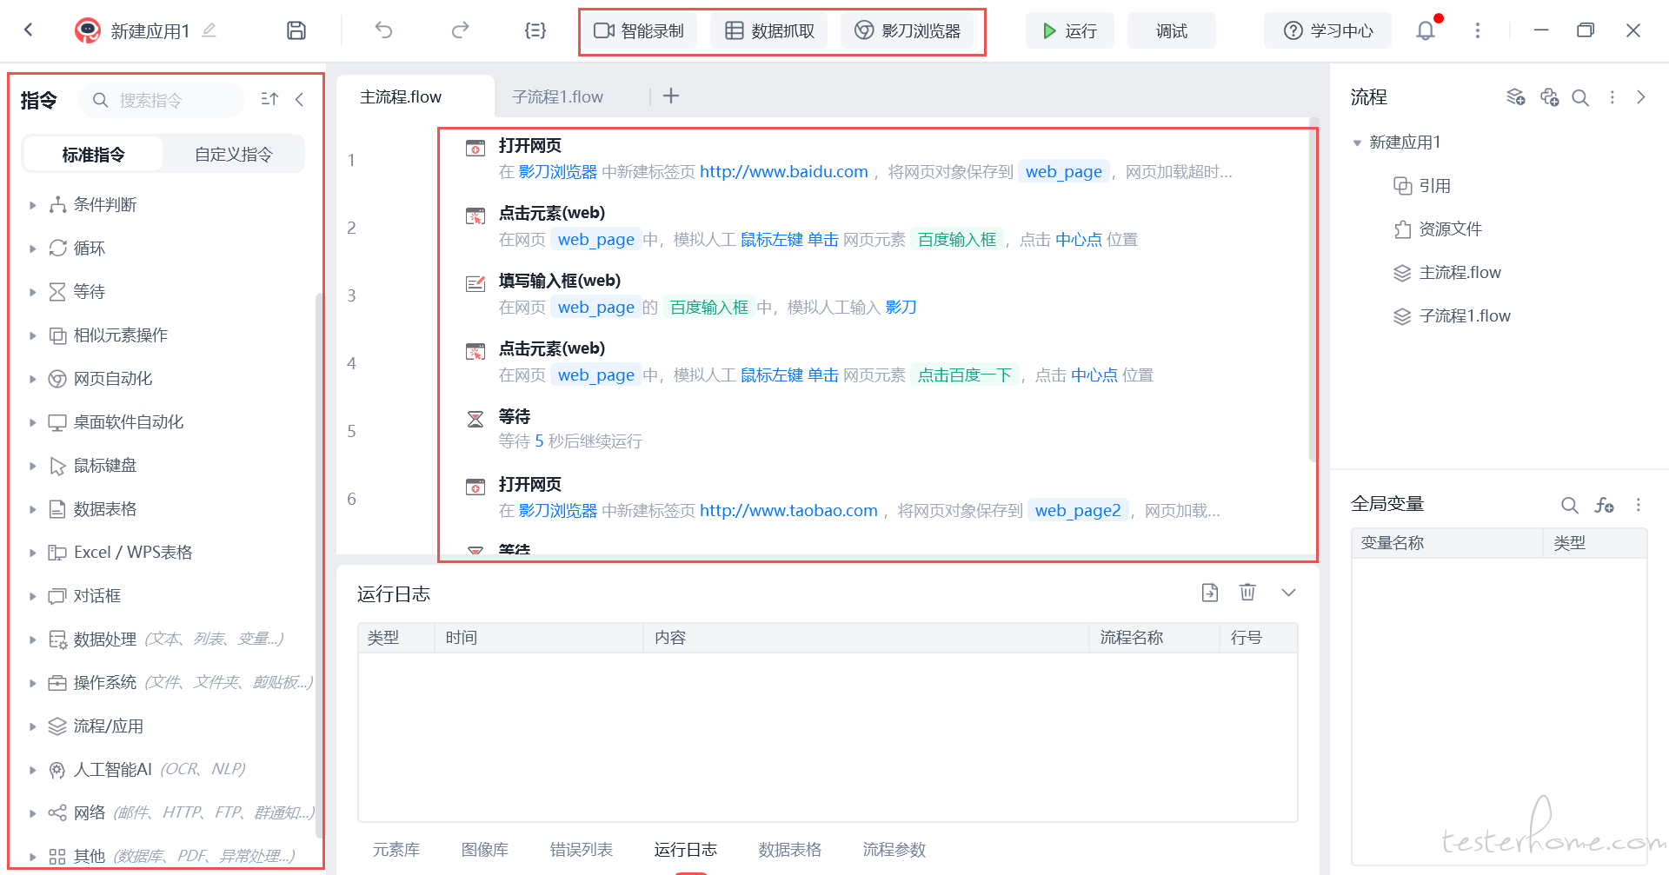Expand 相似元素操作 category

click(32, 335)
